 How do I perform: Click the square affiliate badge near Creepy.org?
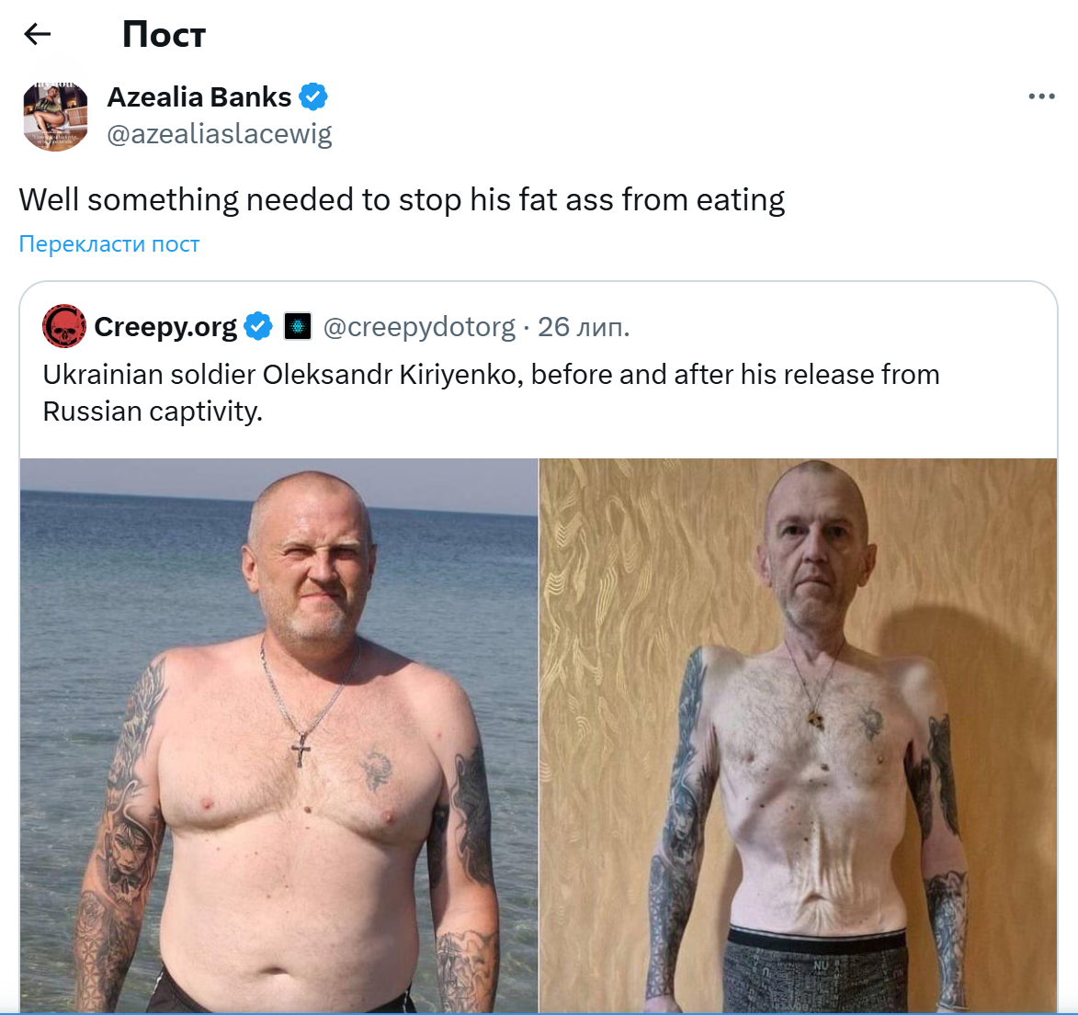tap(298, 326)
